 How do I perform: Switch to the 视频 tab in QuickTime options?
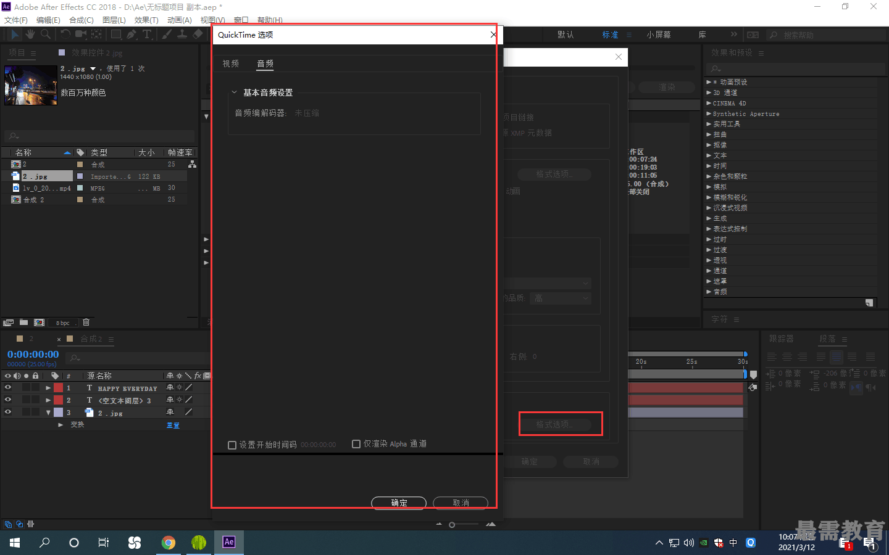coord(231,64)
